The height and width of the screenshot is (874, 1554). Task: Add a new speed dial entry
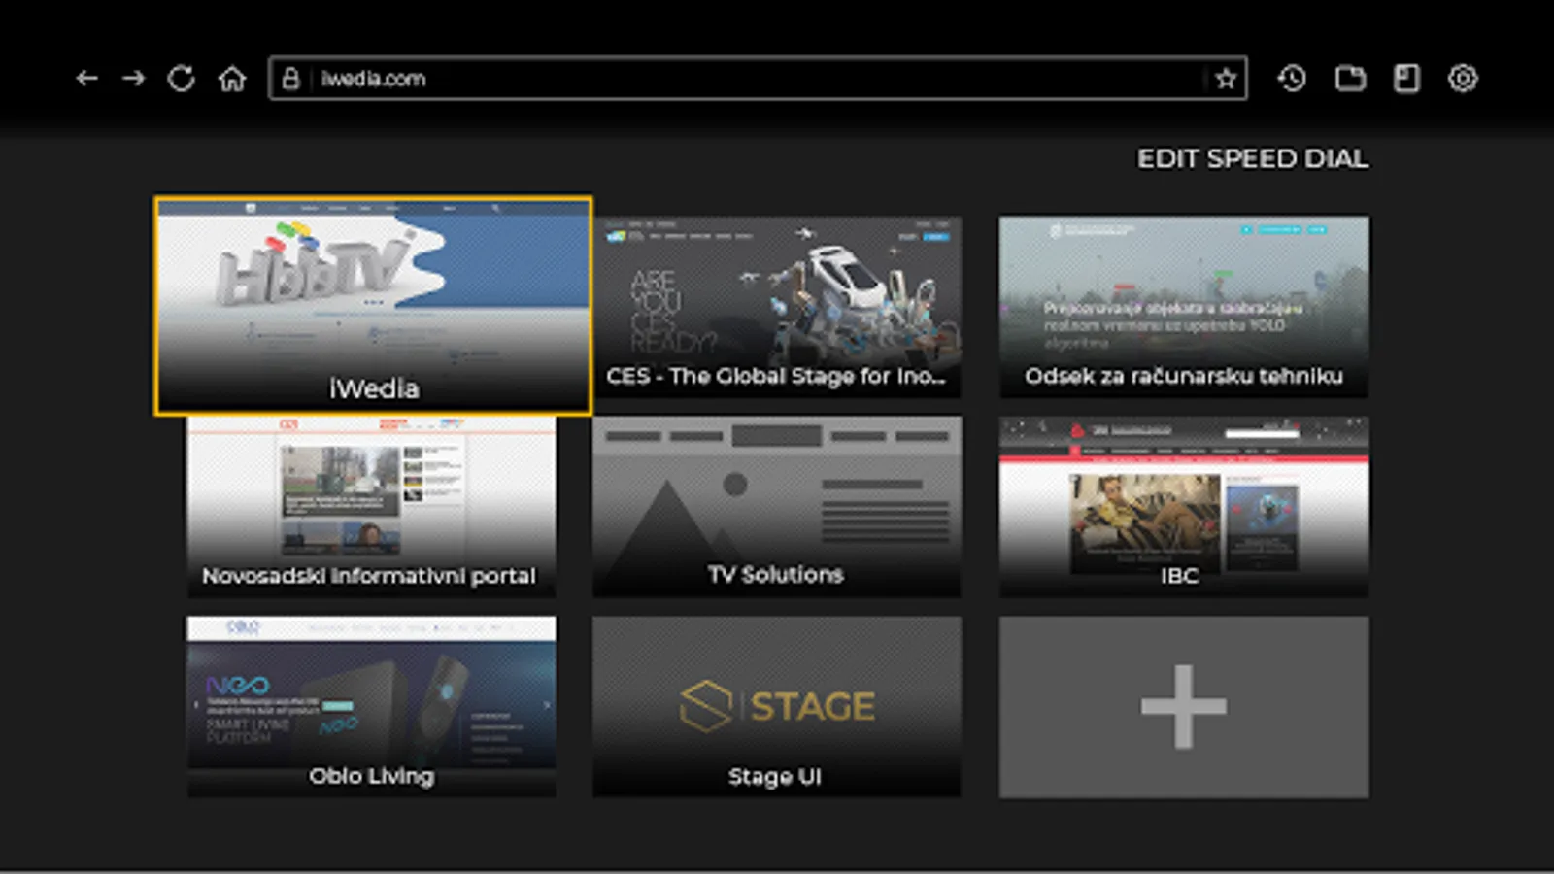coord(1183,706)
